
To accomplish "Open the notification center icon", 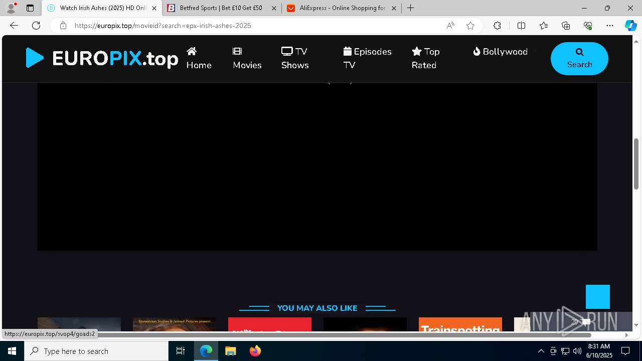I will (625, 351).
